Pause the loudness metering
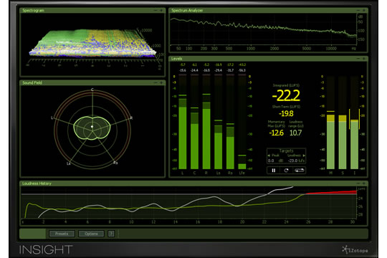The image size is (387, 258). pyautogui.click(x=274, y=171)
